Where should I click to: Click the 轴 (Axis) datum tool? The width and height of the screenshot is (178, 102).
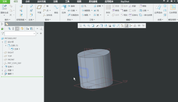click(46, 6)
